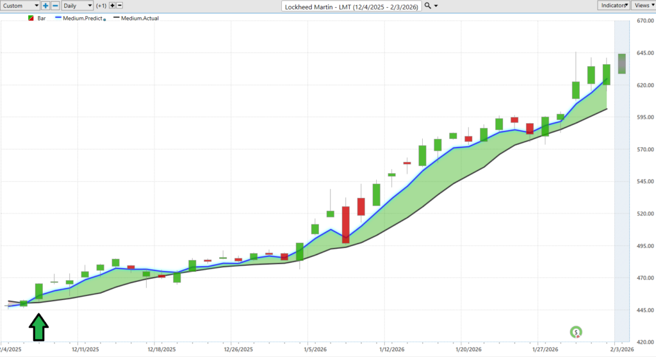Viewport: 656px width, 357px height.
Task: Click the small dot after Medium.Predict
Action: pos(104,20)
